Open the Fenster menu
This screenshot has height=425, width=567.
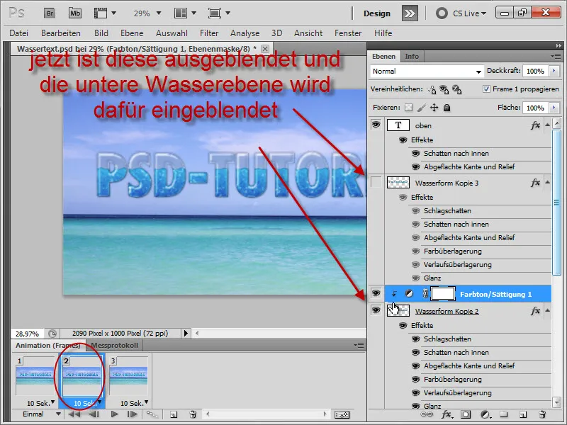(x=348, y=33)
